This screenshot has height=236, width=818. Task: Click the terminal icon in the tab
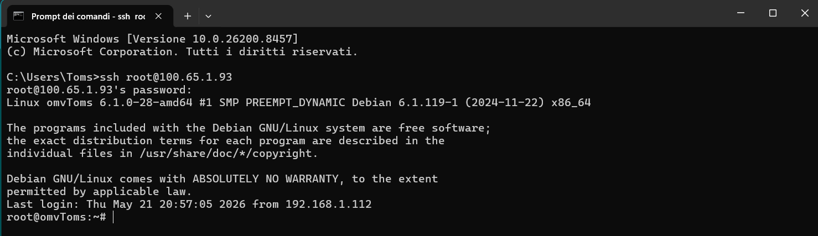(18, 16)
